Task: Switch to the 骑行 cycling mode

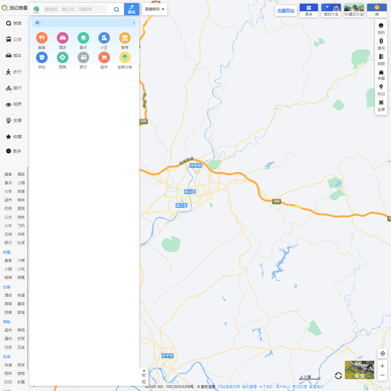Action: (14, 88)
